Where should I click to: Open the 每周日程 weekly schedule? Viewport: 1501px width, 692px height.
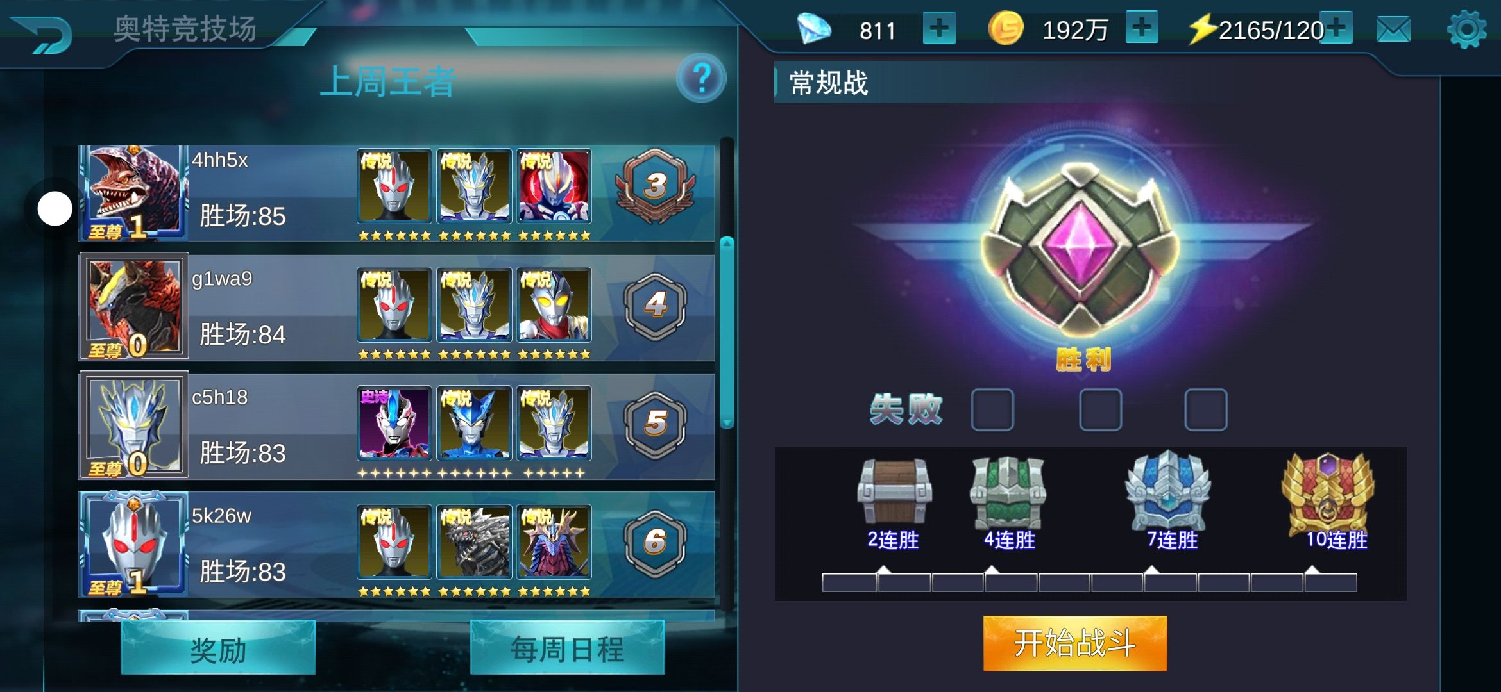pyautogui.click(x=568, y=648)
